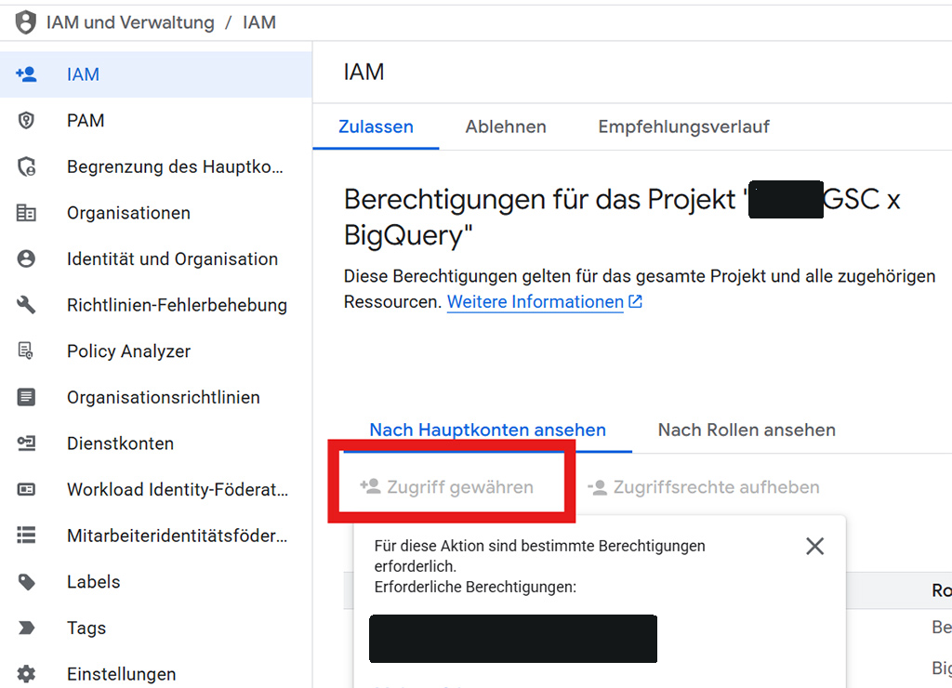The height and width of the screenshot is (688, 952).
Task: Open Mitarbeiteridentitätsföder... entry
Action: coord(156,535)
